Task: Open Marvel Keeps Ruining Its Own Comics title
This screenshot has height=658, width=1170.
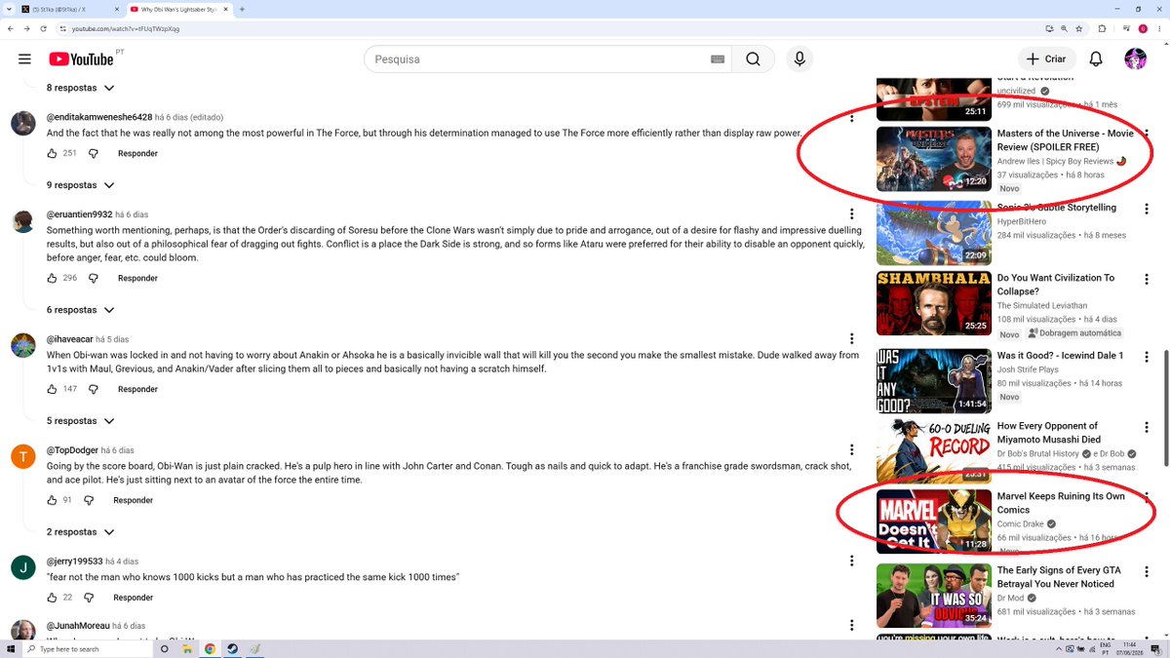Action: 1061,503
